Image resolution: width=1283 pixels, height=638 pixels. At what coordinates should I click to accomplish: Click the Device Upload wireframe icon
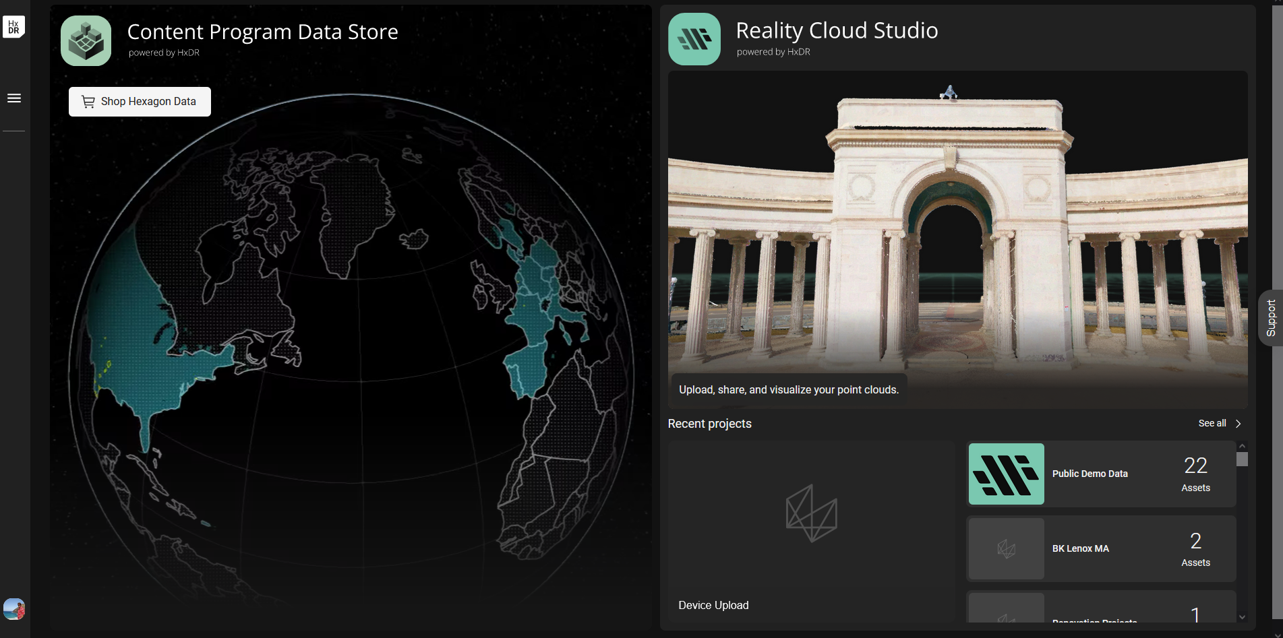[811, 513]
